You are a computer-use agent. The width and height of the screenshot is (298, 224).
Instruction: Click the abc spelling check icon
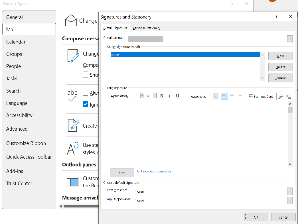[x=72, y=95]
